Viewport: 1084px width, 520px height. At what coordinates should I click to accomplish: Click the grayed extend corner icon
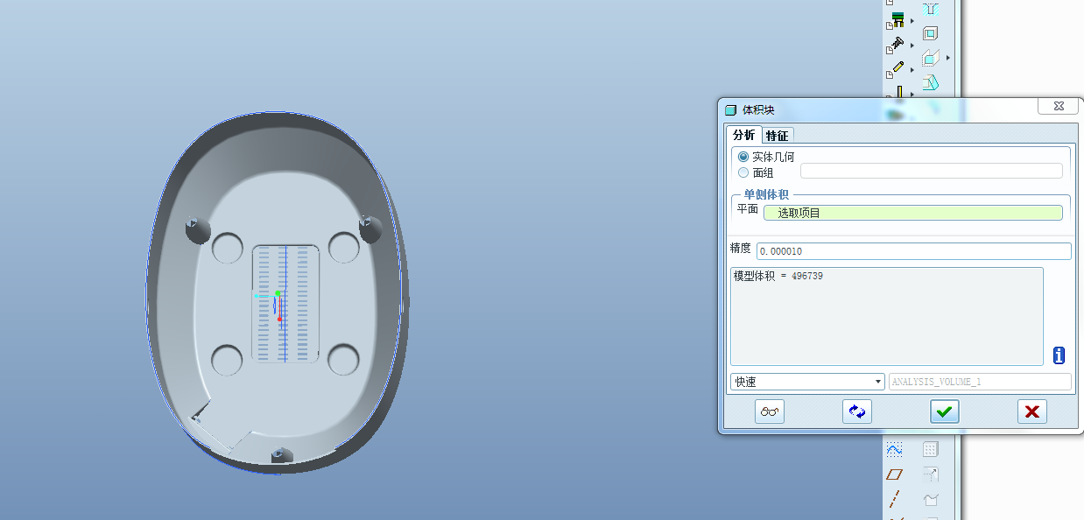pyautogui.click(x=930, y=474)
